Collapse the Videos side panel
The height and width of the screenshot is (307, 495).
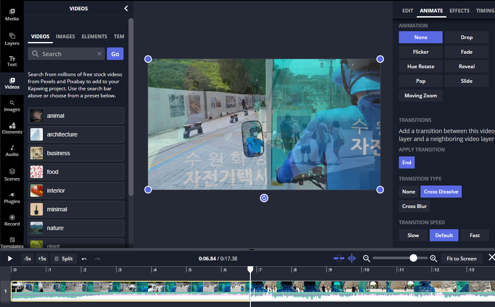(x=126, y=8)
